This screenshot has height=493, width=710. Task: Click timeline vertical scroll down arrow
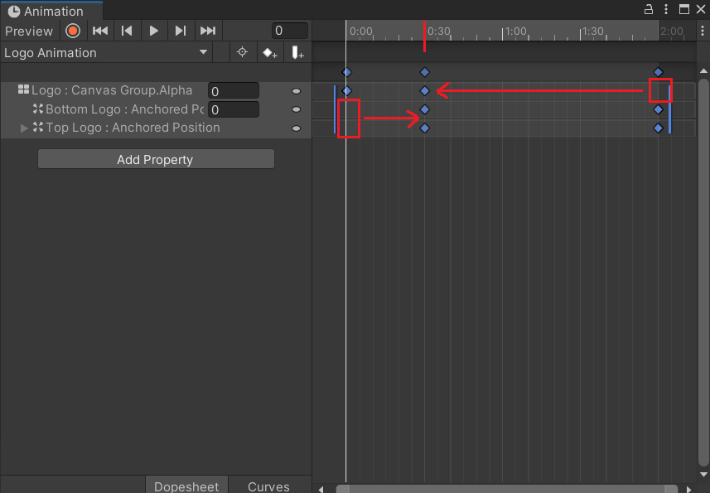click(x=703, y=474)
